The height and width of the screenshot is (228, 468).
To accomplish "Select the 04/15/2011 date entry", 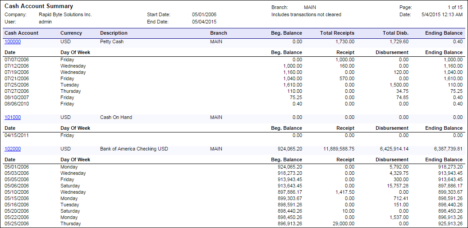I will (x=16, y=135).
